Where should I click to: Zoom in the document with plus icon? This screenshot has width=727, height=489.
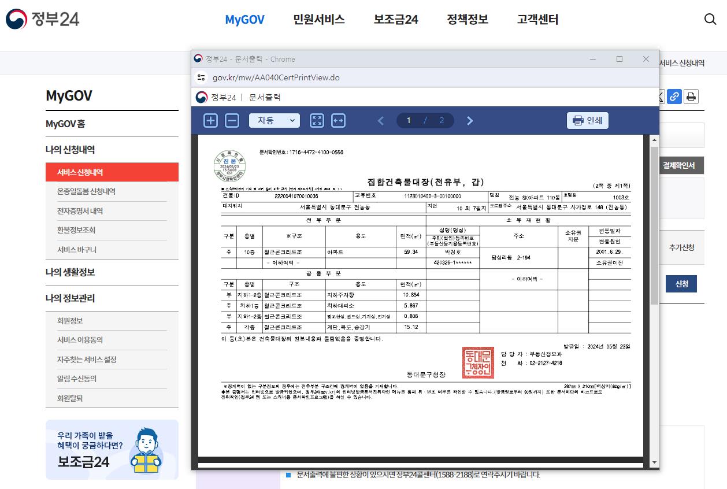211,120
